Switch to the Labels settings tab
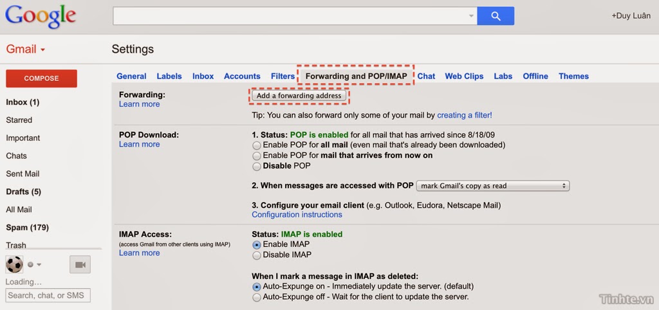 (169, 76)
